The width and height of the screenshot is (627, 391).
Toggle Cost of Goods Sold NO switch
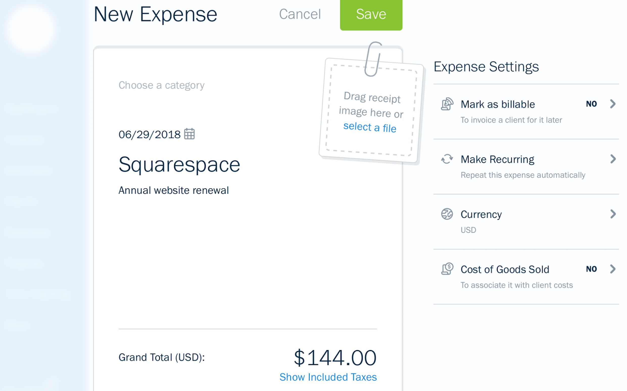point(591,269)
